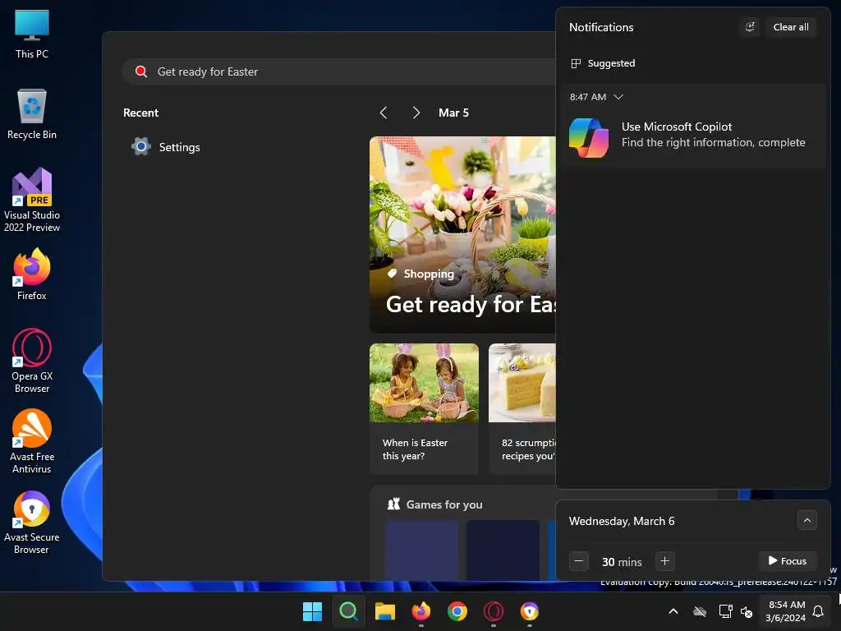Screen dimensions: 841x631
Task: Select the Firefox desktop shortcut
Action: (32, 274)
